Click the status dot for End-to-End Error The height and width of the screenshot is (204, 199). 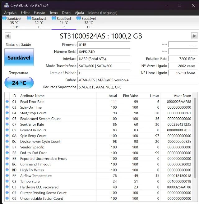7,152
